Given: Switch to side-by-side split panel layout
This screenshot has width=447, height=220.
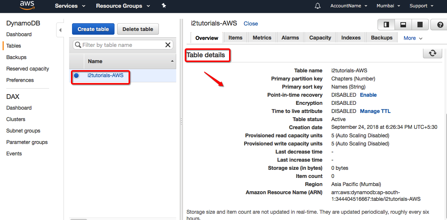Looking at the screenshot, I should [386, 25].
